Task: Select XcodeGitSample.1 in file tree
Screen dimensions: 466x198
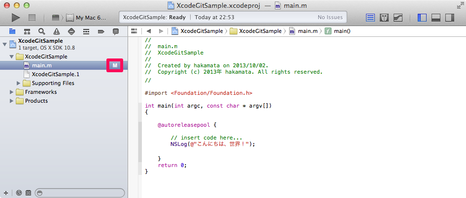Action: pos(55,74)
